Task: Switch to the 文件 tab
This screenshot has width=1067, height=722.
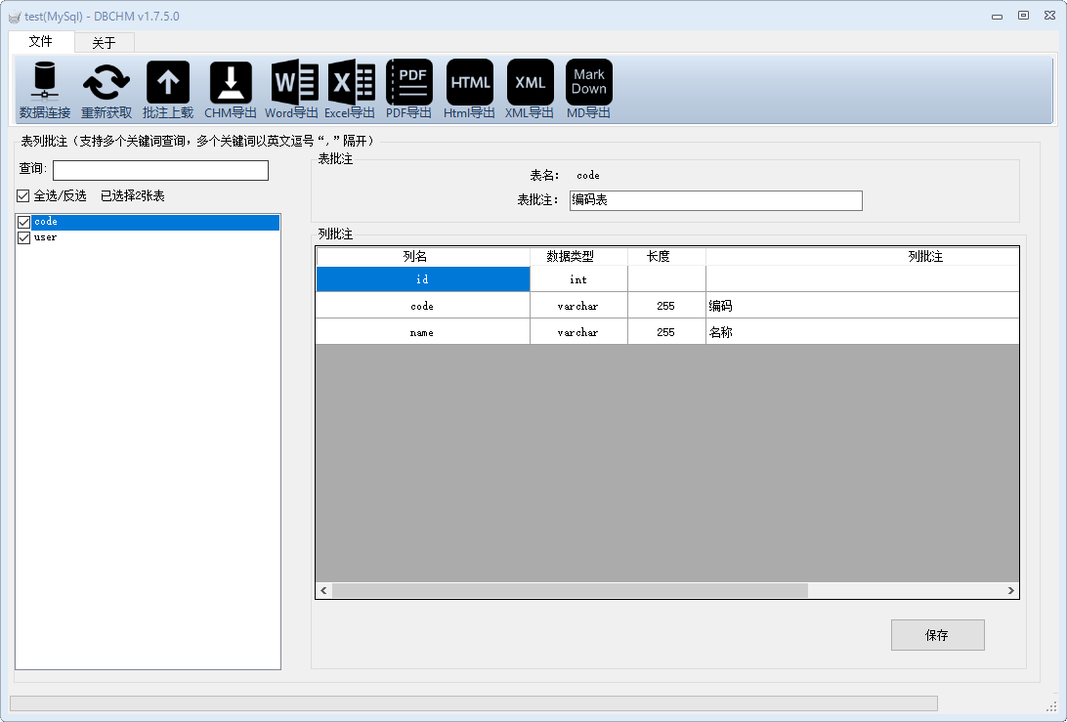Action: 41,43
